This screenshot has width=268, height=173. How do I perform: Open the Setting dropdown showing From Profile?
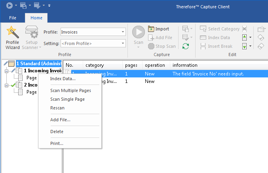pyautogui.click(x=123, y=43)
